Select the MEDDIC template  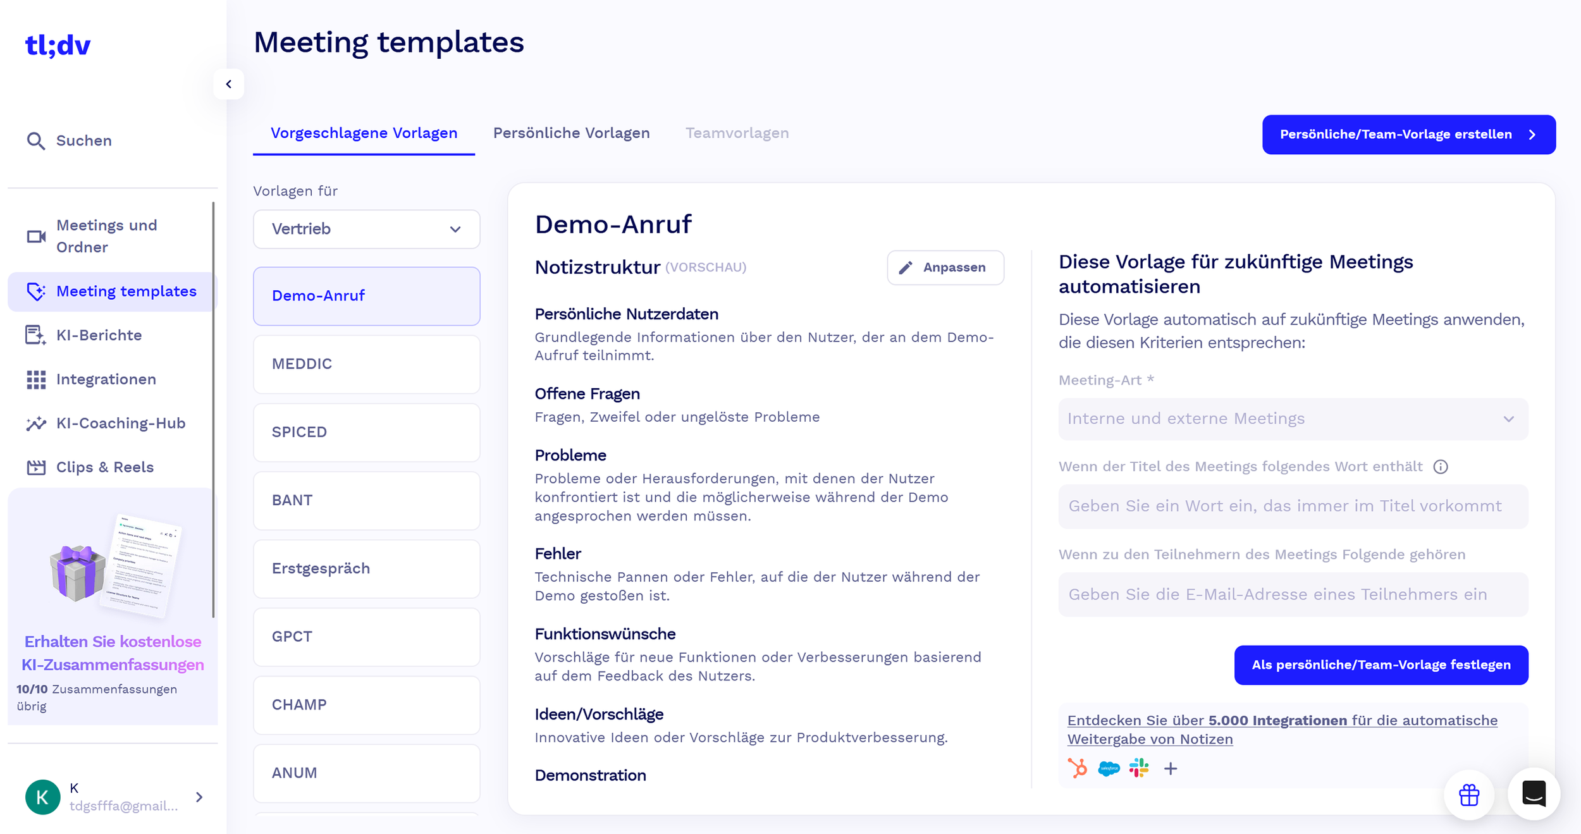click(x=366, y=364)
